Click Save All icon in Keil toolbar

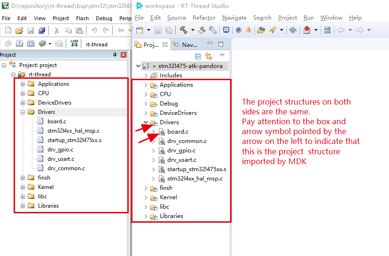[x=42, y=30]
